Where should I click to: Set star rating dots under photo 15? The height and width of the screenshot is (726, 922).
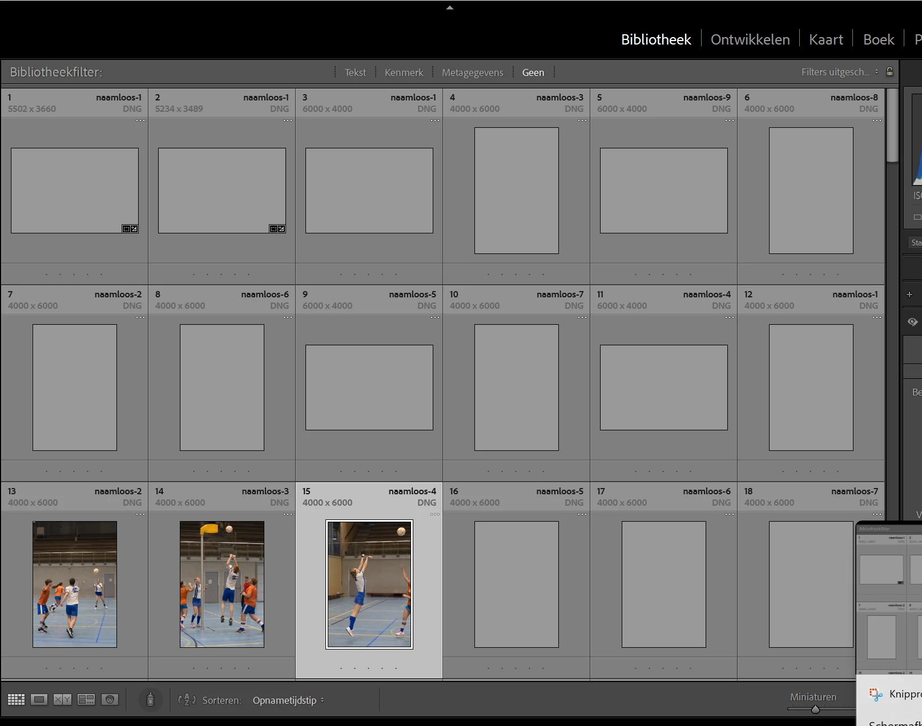(x=369, y=668)
